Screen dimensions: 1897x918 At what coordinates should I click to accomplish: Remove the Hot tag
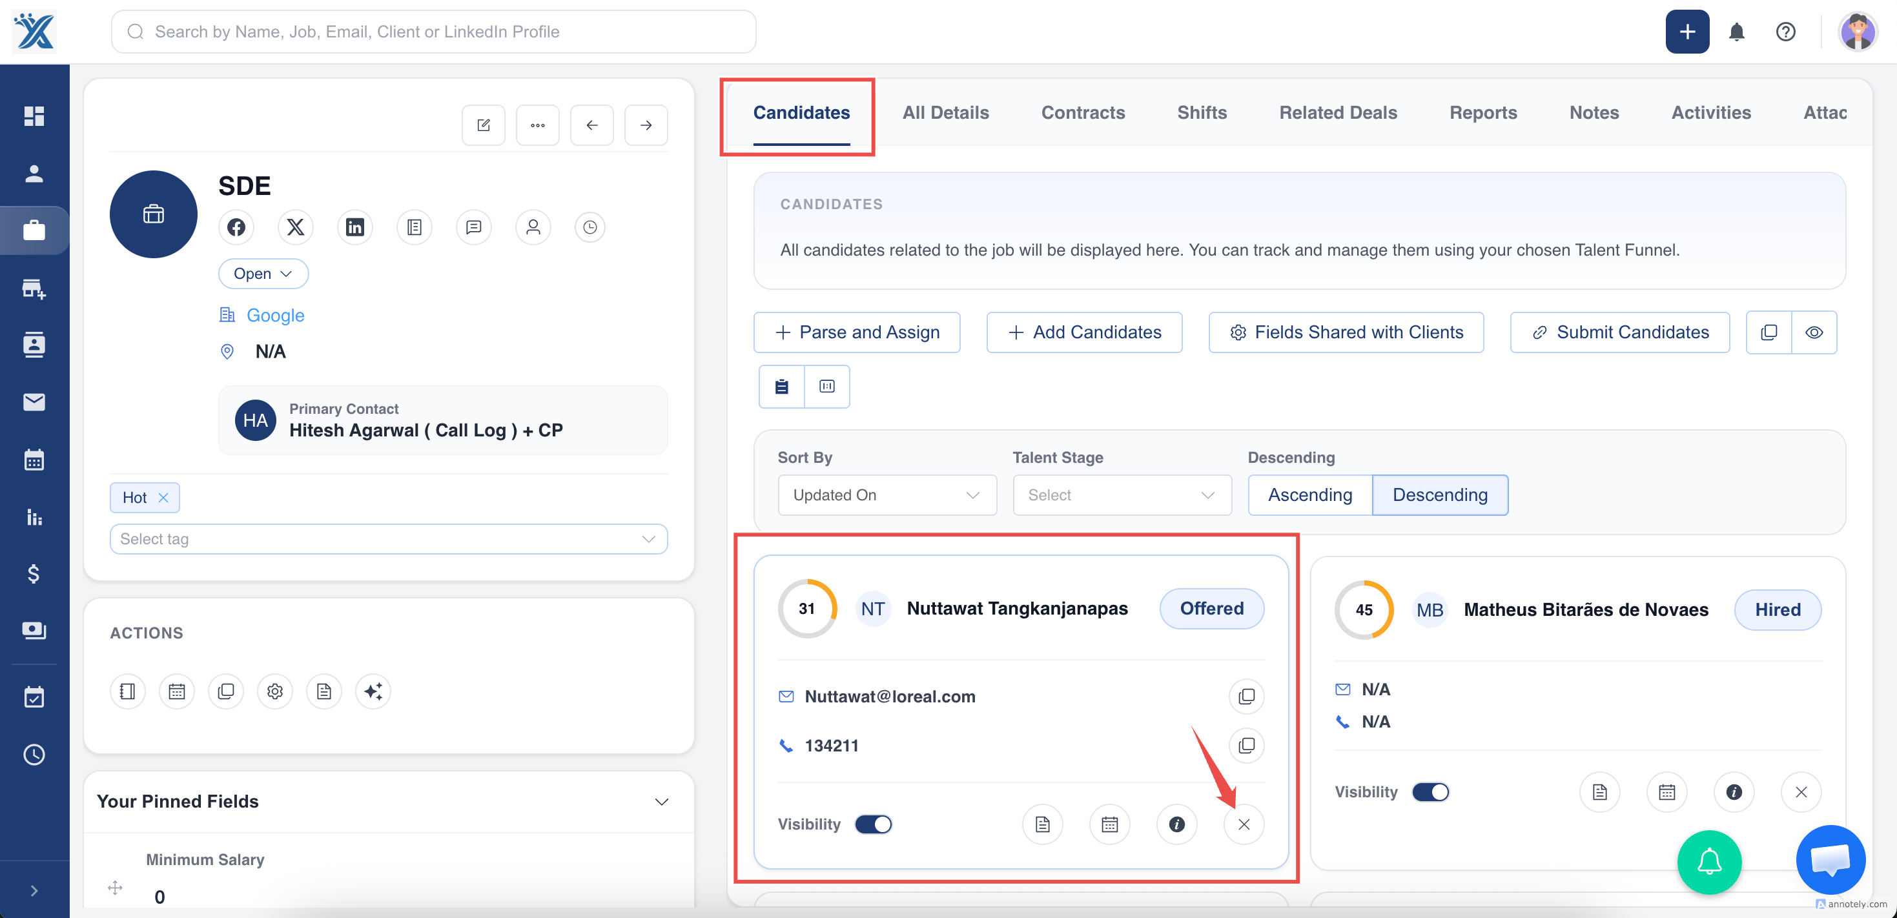[x=163, y=498]
